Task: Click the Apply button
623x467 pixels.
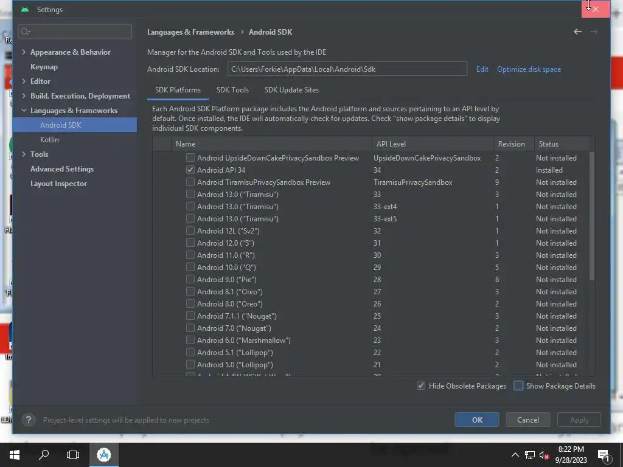Action: pyautogui.click(x=579, y=420)
